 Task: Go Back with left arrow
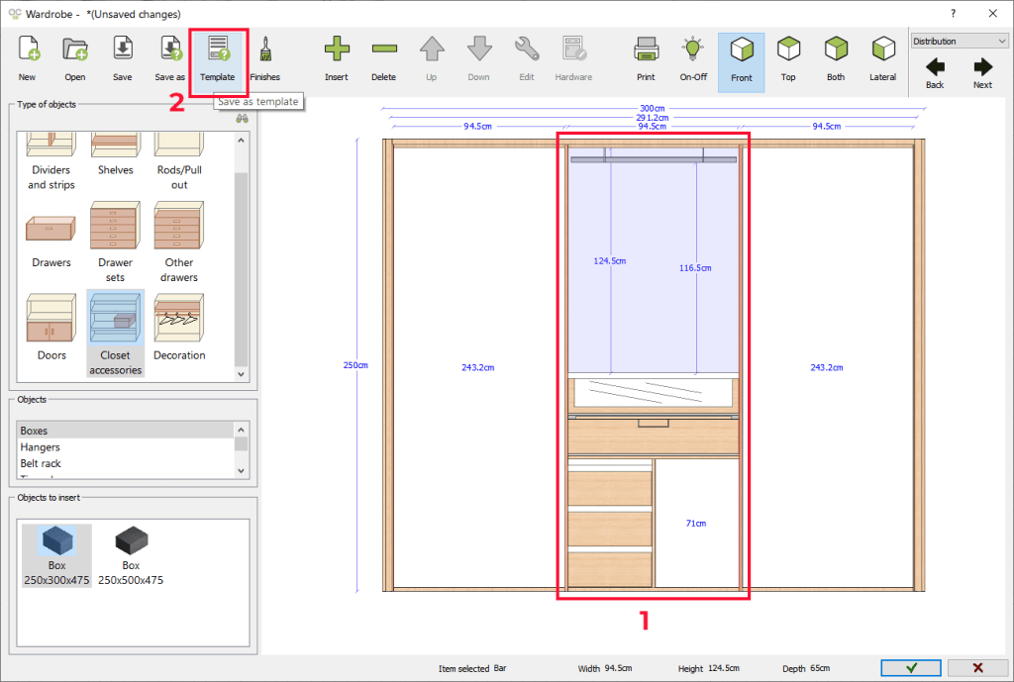click(x=935, y=73)
